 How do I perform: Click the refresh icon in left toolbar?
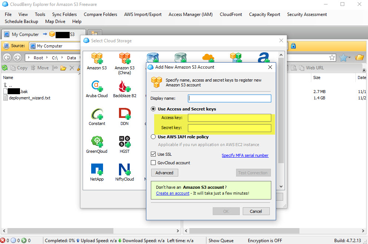5,68
